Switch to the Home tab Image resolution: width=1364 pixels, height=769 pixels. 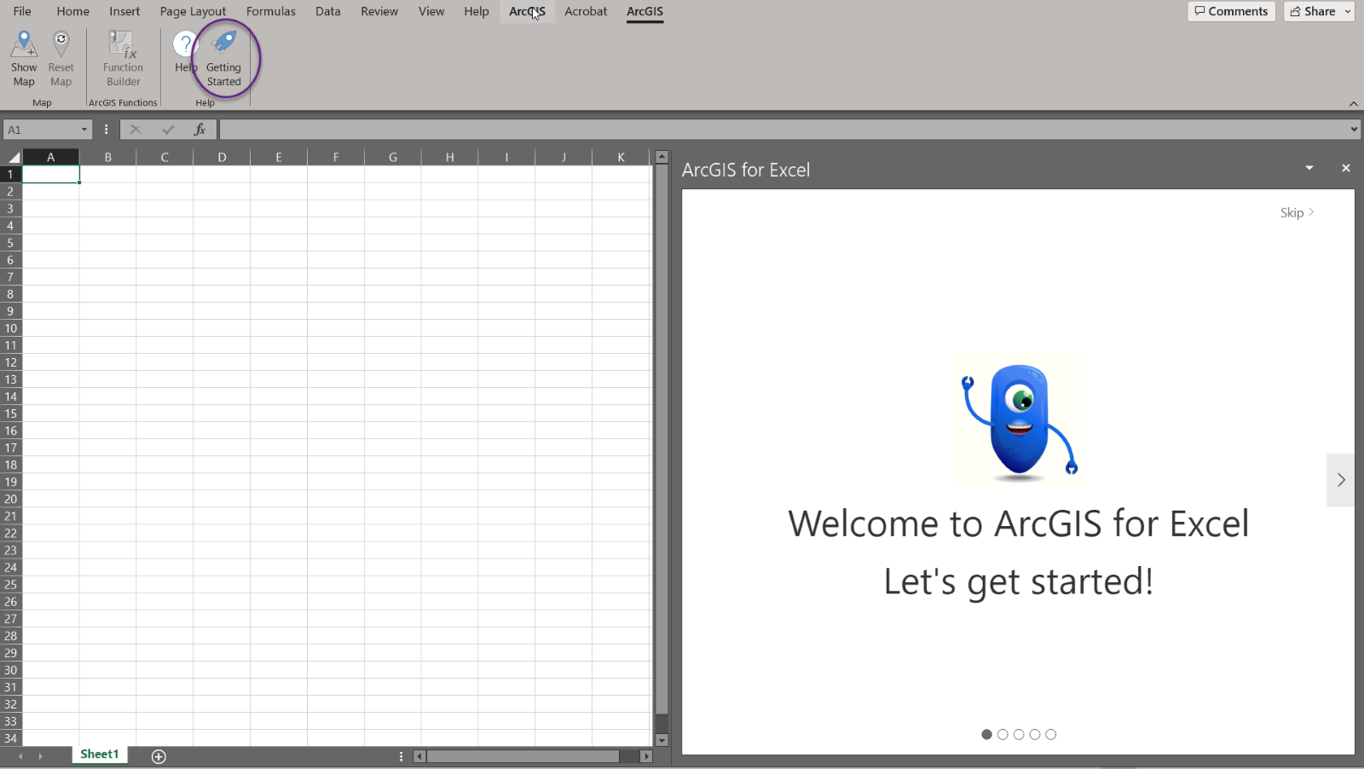pyautogui.click(x=73, y=11)
